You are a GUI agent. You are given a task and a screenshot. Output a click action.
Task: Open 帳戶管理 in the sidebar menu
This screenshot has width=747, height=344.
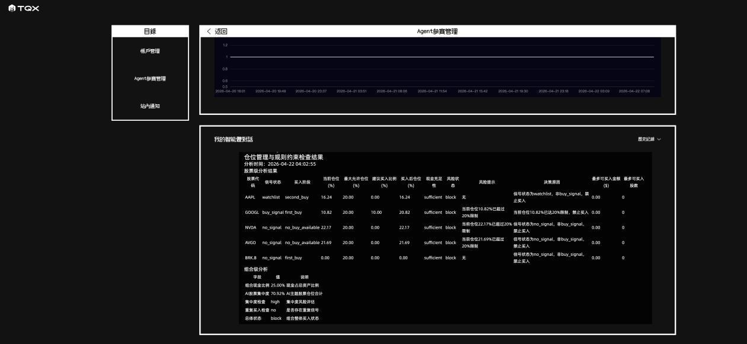click(x=150, y=51)
